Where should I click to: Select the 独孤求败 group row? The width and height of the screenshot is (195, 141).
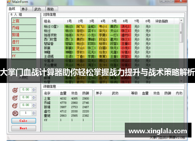coord(111,35)
